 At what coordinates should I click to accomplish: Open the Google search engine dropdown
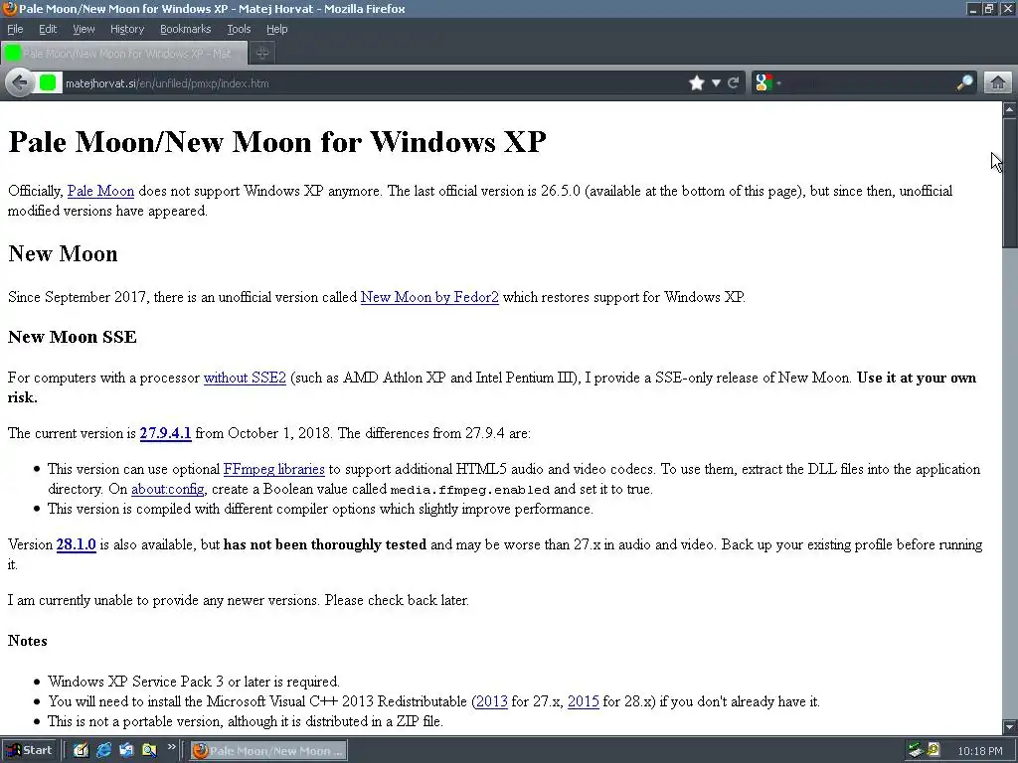pyautogui.click(x=767, y=83)
